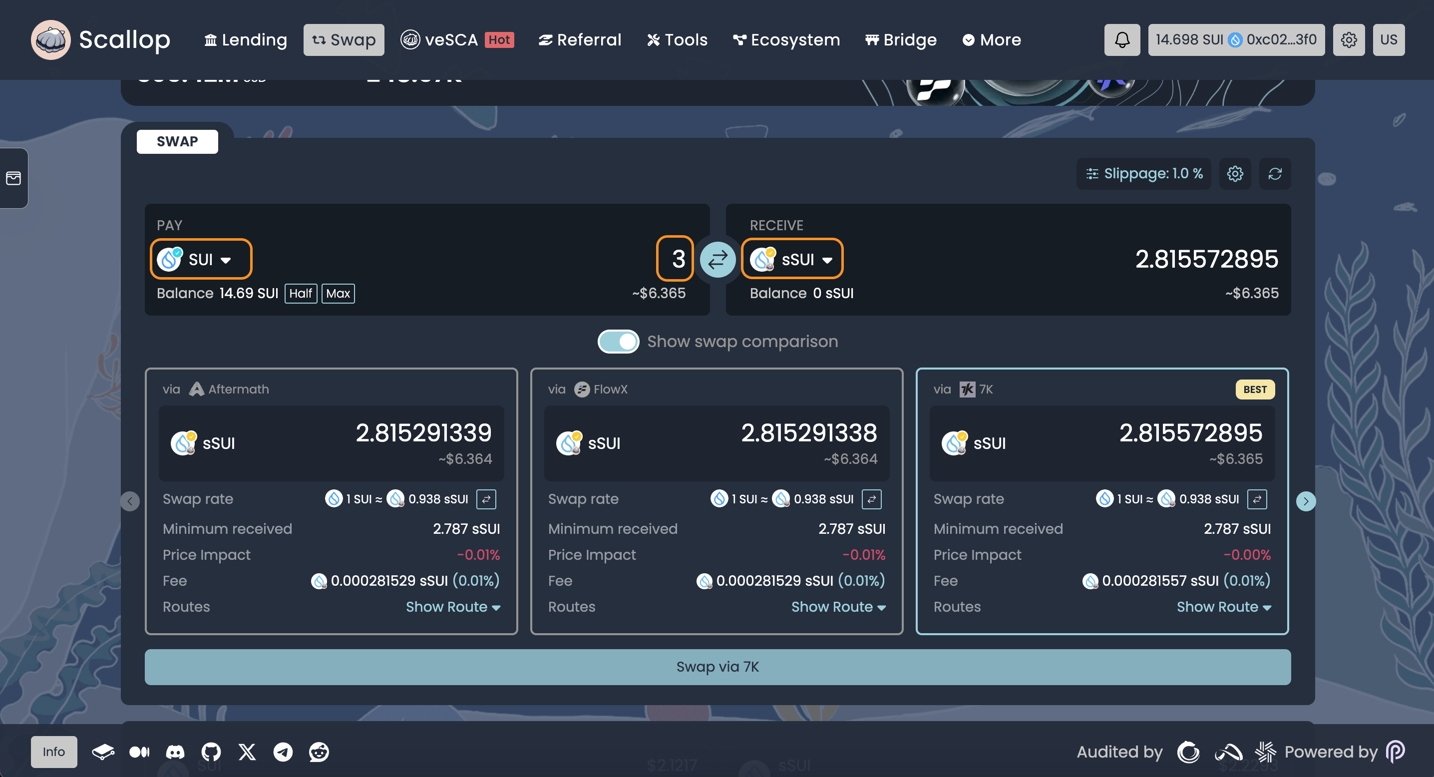
Task: Click 'Balance 14.69 SUI' text
Action: click(217, 293)
